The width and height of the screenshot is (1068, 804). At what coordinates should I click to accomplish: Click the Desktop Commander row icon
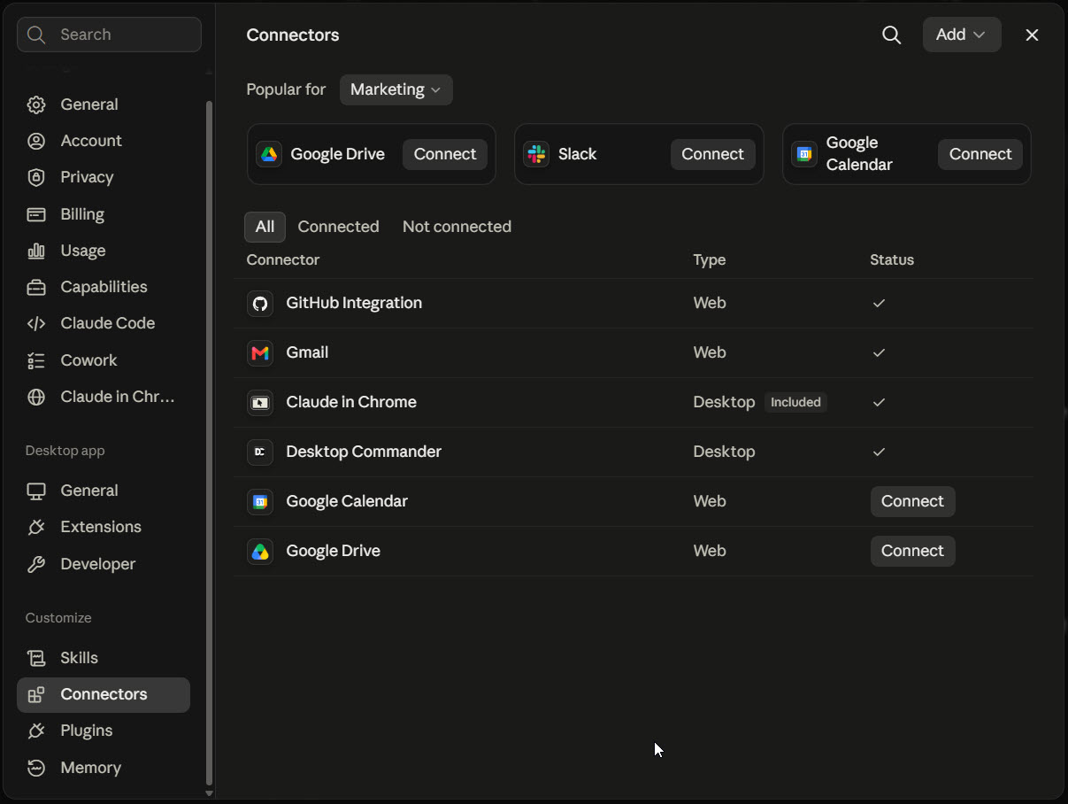260,452
